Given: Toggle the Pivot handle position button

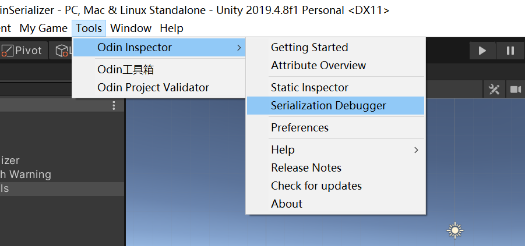Looking at the screenshot, I should pos(23,51).
